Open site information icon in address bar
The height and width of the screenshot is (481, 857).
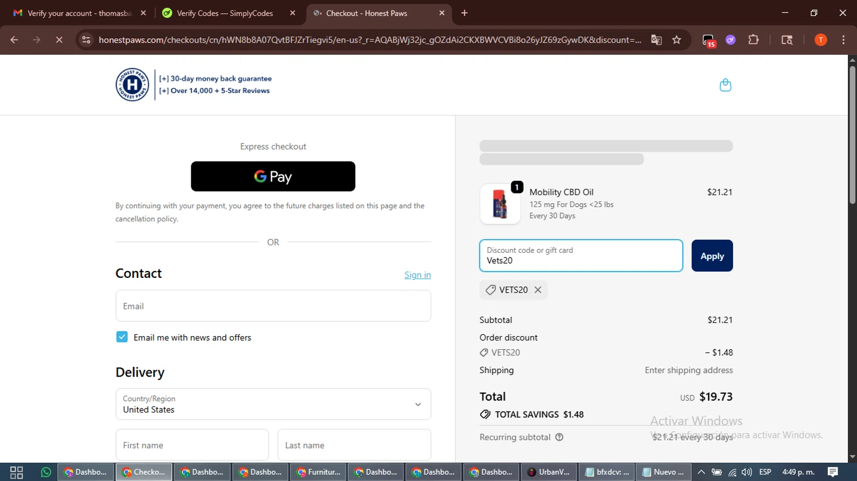(x=86, y=40)
